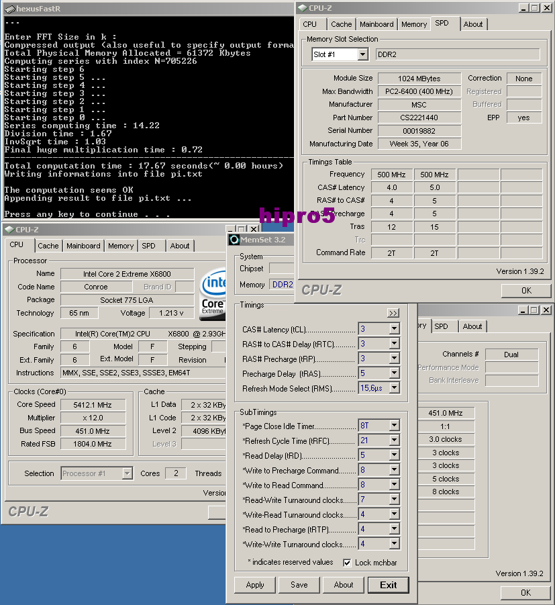Click the >> expand button in MemSet Timings

tap(393, 313)
